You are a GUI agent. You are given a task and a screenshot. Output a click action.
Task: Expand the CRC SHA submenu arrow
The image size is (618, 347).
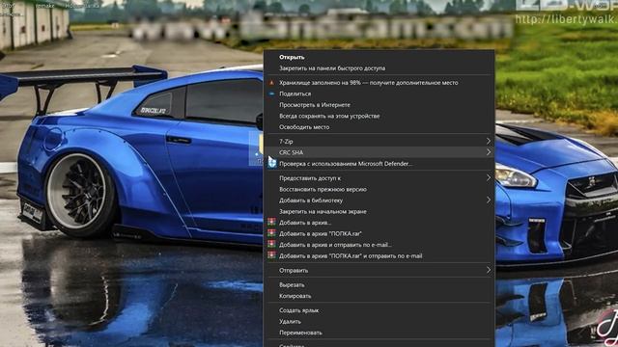[x=489, y=152]
